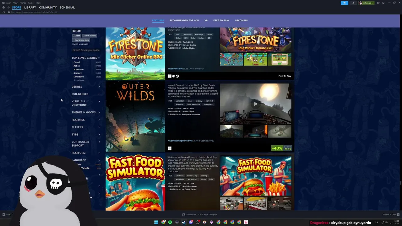The width and height of the screenshot is (402, 226).
Task: Open the schenkal account dropdown
Action: pyautogui.click(x=367, y=3)
